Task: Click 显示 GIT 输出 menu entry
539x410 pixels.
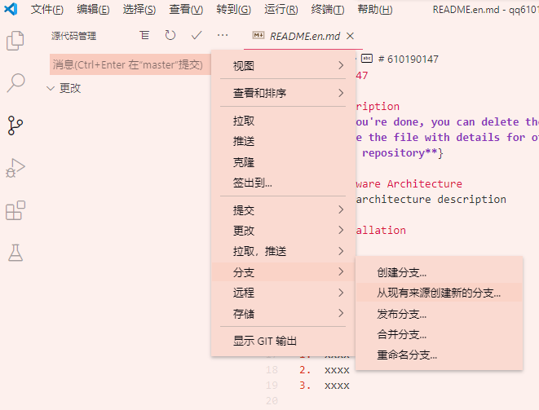Action: point(265,341)
